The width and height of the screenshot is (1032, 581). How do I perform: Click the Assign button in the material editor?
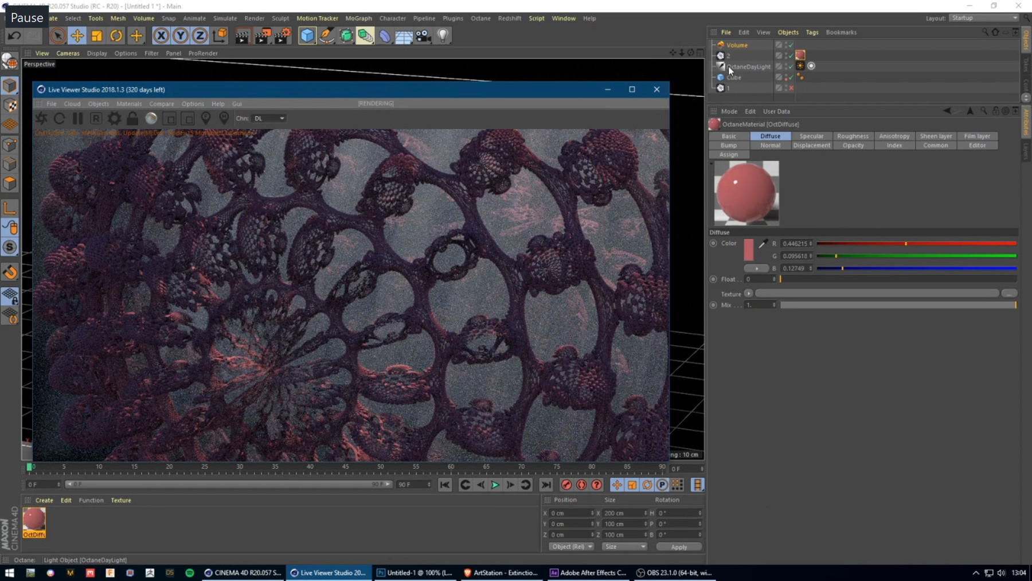pos(728,154)
